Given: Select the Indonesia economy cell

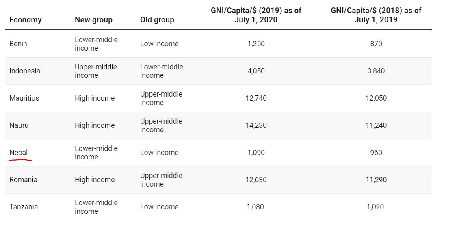Looking at the screenshot, I should click(x=25, y=71).
